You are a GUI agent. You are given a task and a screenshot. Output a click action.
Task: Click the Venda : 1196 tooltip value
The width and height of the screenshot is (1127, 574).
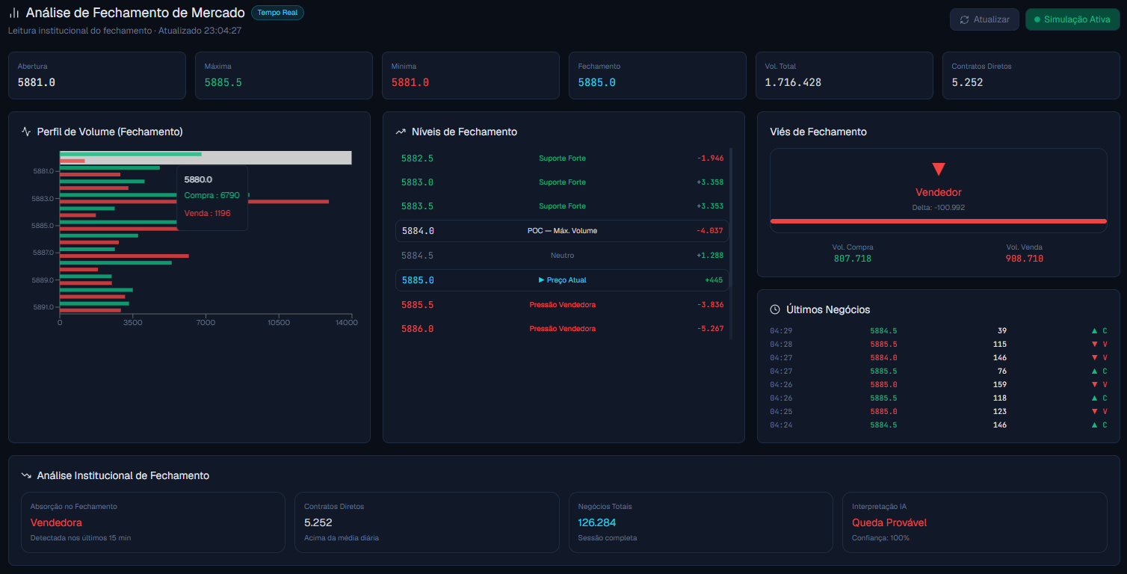208,214
